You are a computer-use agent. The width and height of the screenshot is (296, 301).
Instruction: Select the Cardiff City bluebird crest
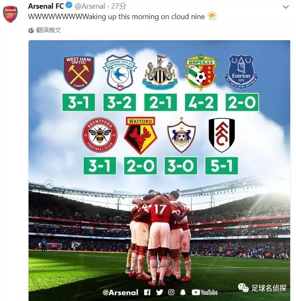coord(119,73)
